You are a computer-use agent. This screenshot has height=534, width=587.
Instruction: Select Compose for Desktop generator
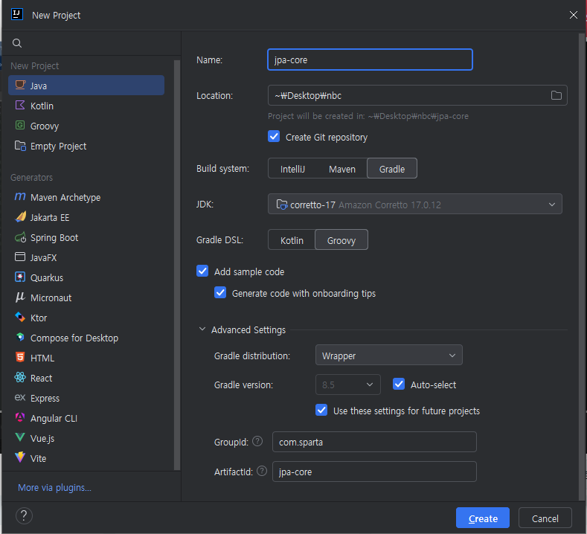[86, 338]
